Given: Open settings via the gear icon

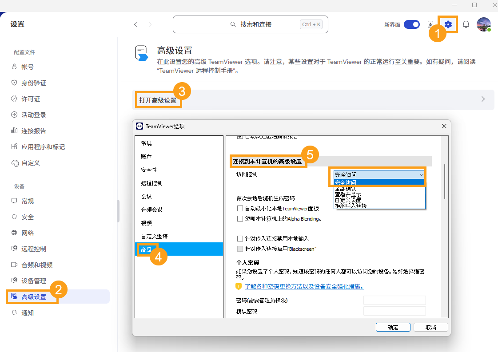Looking at the screenshot, I should click(x=448, y=24).
